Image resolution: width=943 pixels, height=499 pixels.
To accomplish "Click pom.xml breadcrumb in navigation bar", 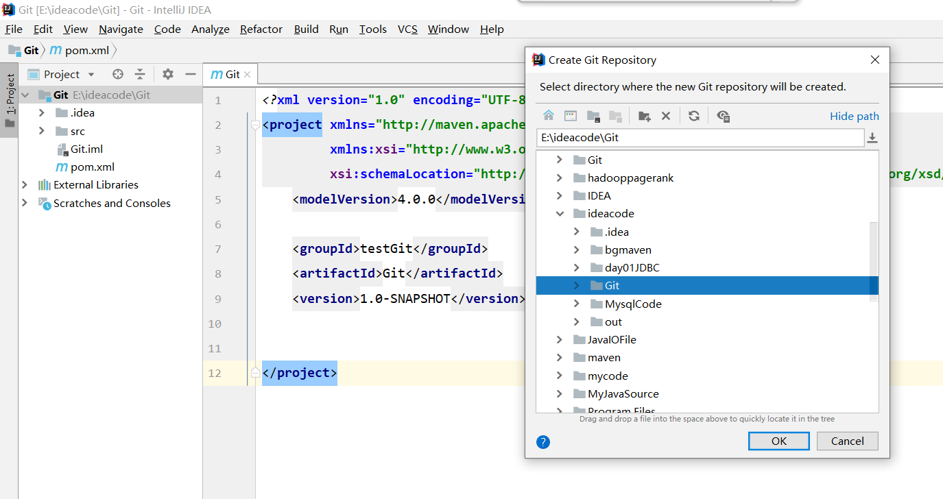I will 80,50.
